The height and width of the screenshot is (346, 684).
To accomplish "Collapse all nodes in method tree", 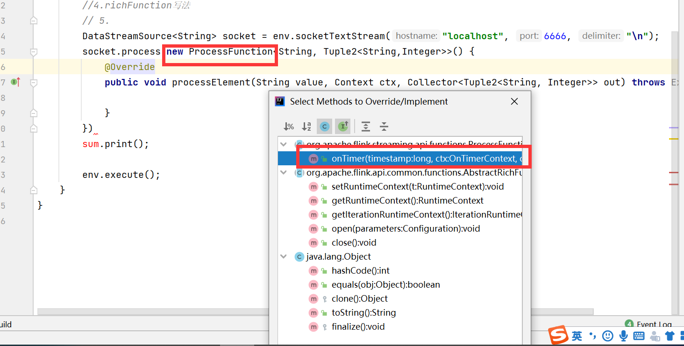I will coord(384,127).
